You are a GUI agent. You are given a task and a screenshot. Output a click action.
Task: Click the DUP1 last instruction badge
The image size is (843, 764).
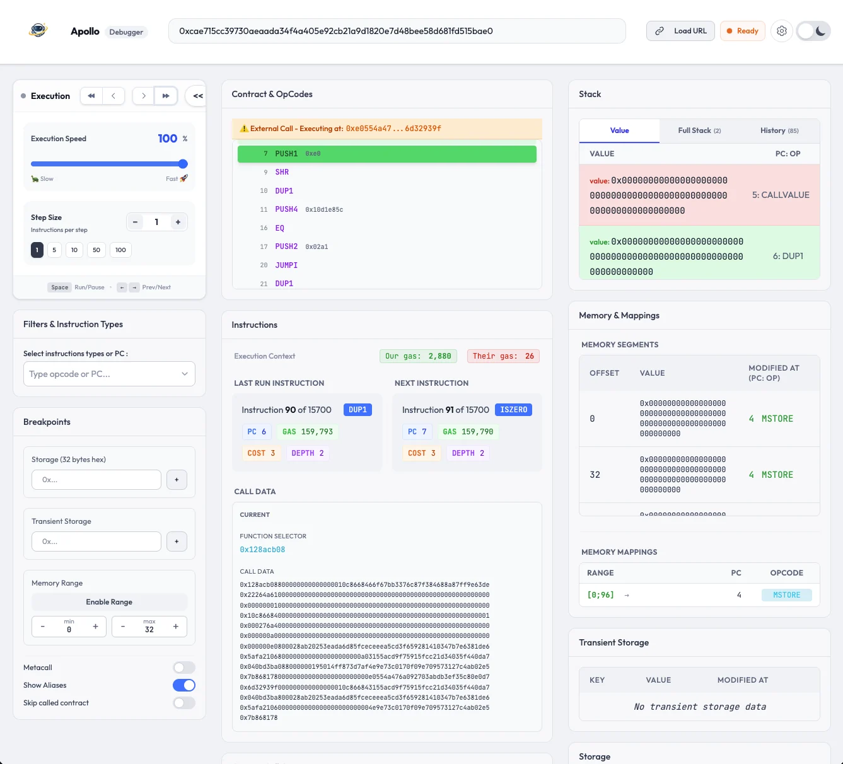click(358, 410)
